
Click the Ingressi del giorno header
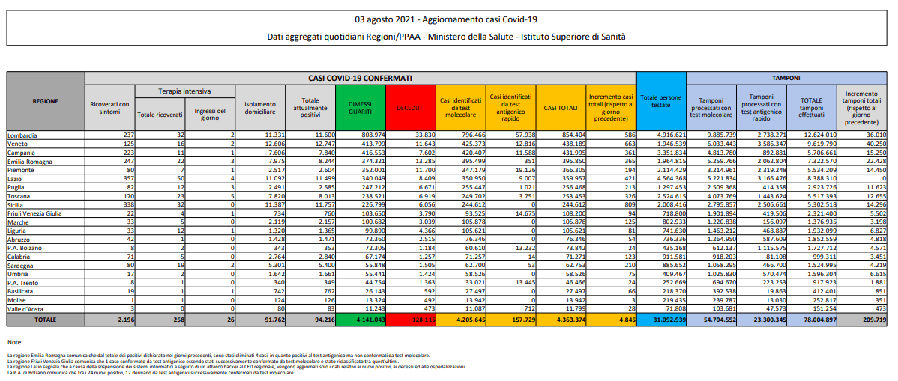click(210, 114)
